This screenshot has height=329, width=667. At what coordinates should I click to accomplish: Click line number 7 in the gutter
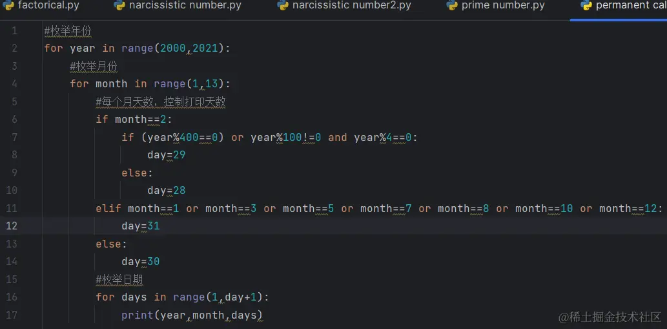[15, 137]
